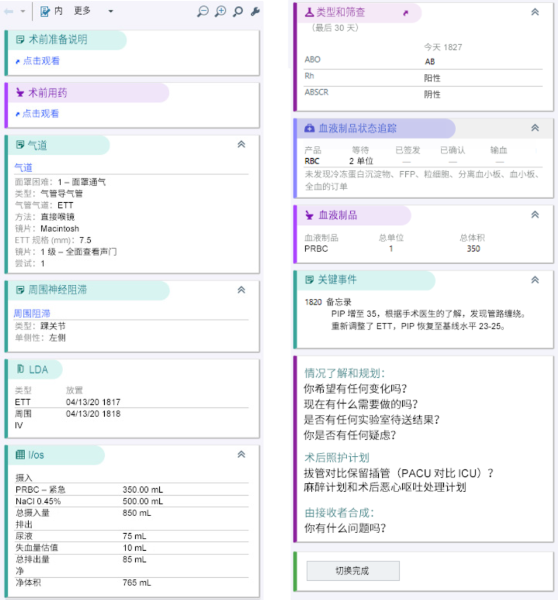Click the 术后照护计划 heading
The height and width of the screenshot is (600, 558).
(337, 458)
